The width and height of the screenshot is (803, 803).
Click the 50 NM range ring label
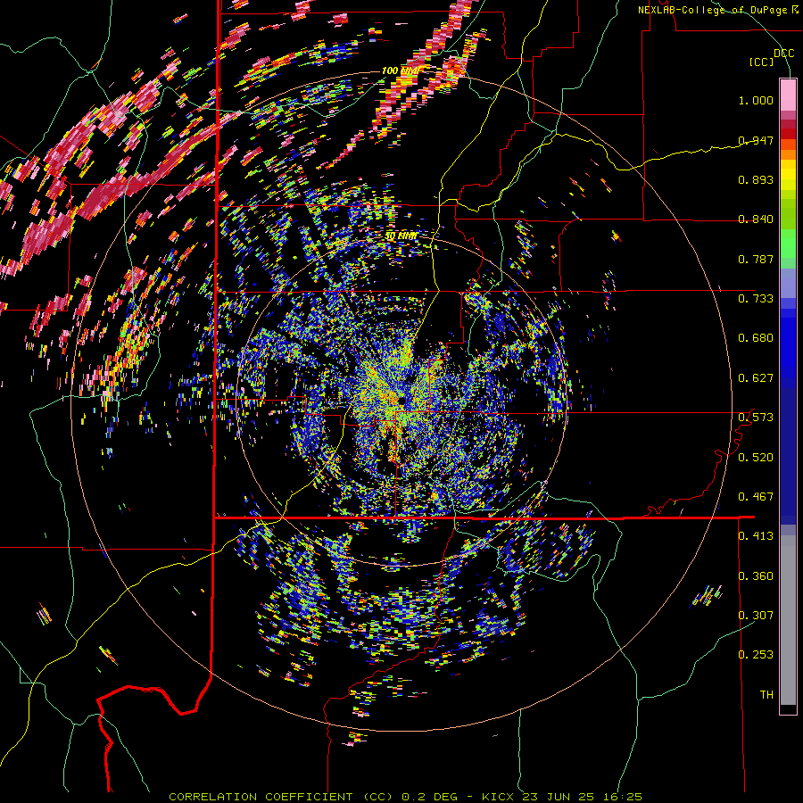401,236
